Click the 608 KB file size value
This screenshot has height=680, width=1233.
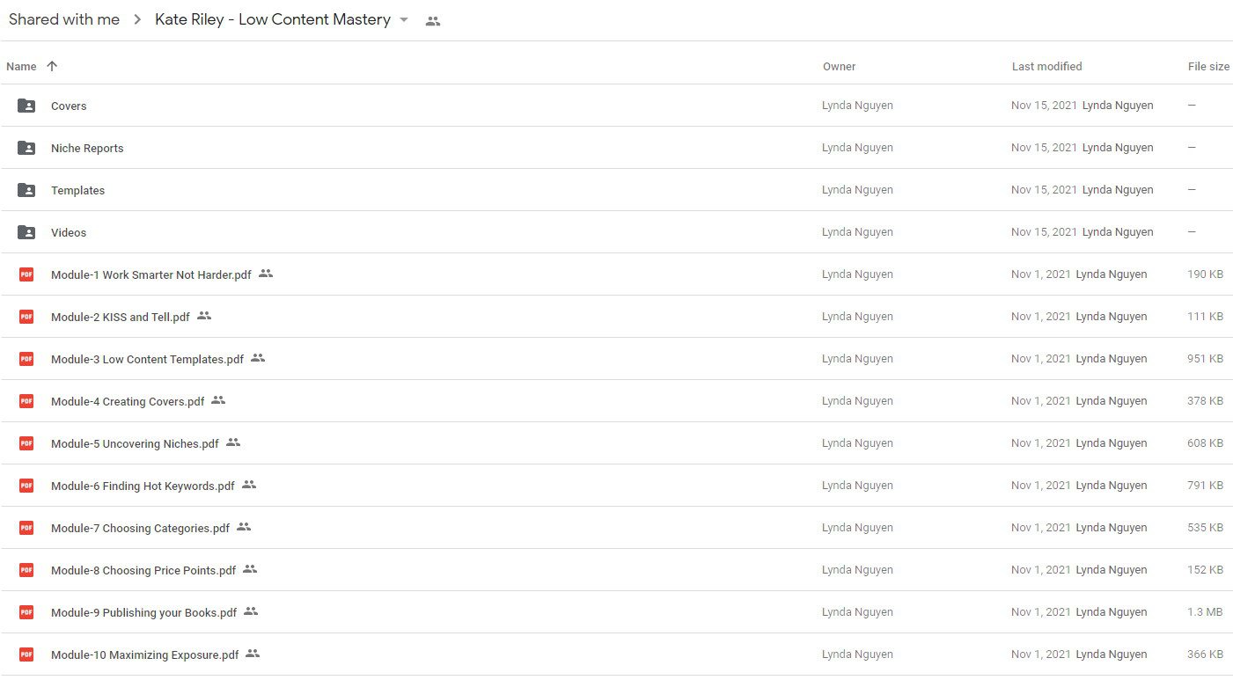[1205, 443]
